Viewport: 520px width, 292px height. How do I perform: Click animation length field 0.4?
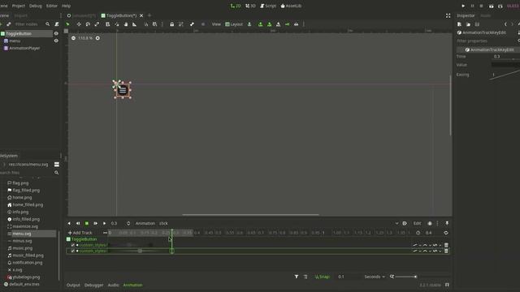432,233
